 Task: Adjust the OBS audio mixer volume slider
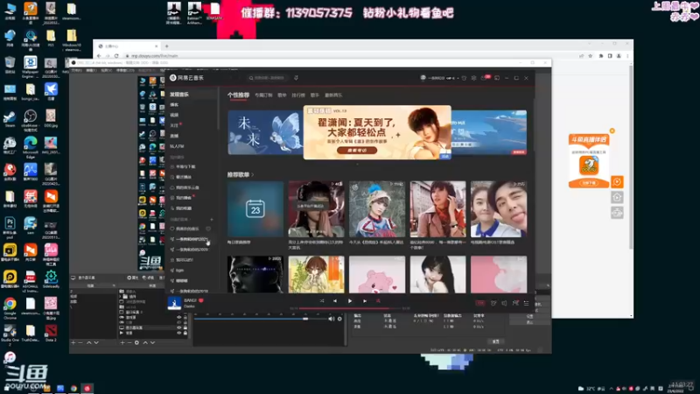click(261, 319)
